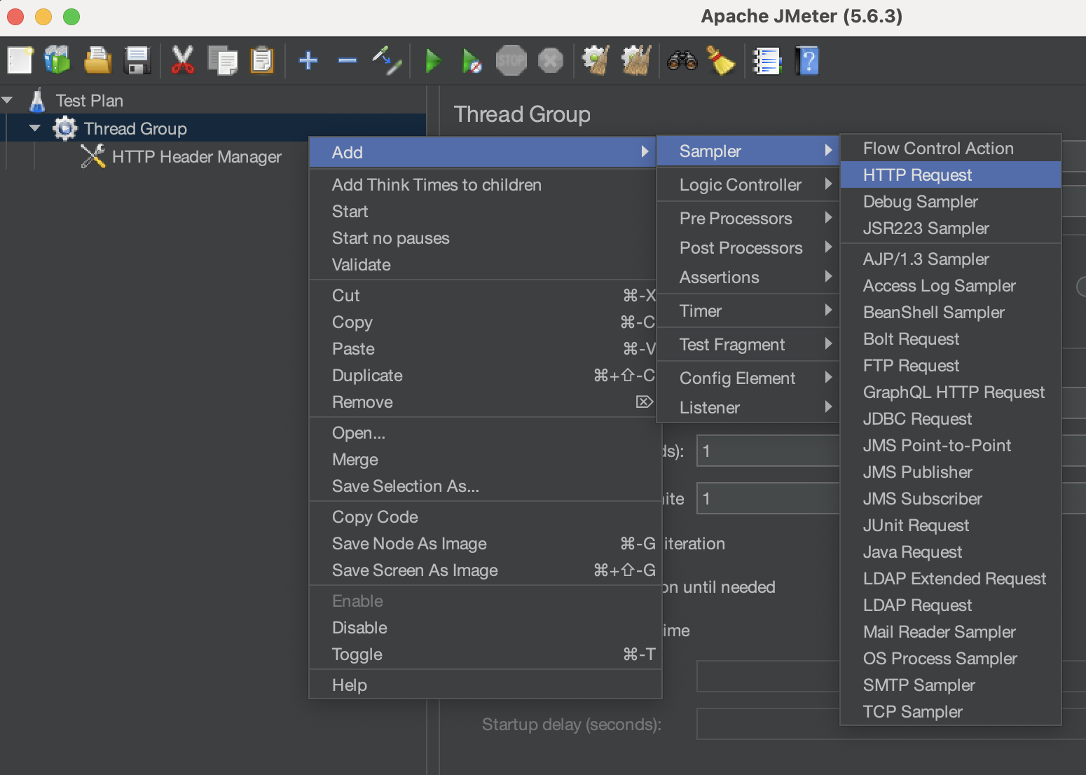Click the Paste clipboard icon

point(262,60)
